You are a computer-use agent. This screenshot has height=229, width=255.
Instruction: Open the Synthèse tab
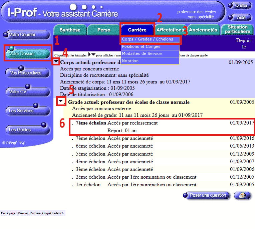[x=70, y=30]
